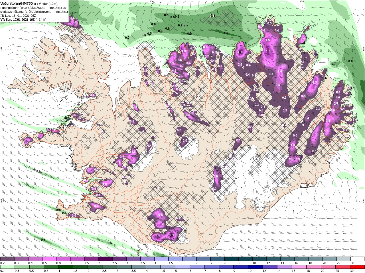Screen dimensions: 365x273
Task: Select the rain-scale green swatch labeled 0.5
Action: click(36, 267)
